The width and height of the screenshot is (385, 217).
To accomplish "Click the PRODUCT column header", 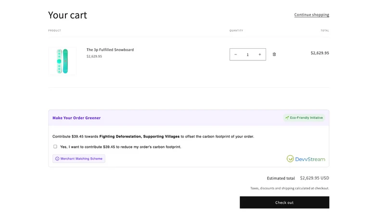I will tap(54, 30).
